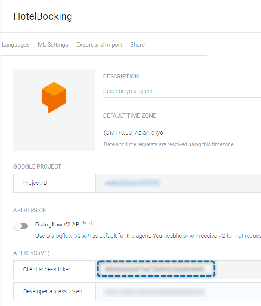Viewport: 261px width, 306px height.
Task: Open the V2 format request link
Action: tap(239, 236)
